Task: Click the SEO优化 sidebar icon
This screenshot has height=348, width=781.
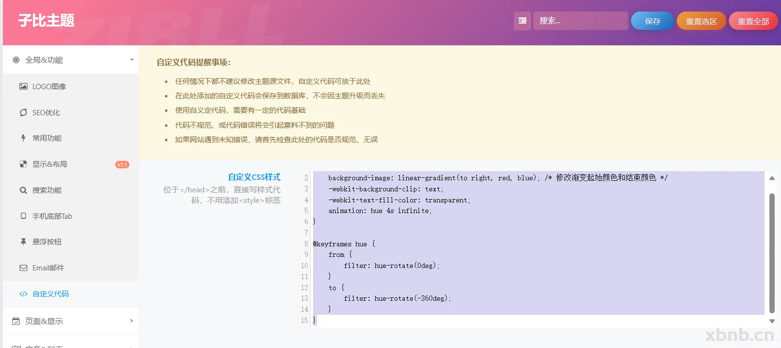Action: tap(23, 112)
